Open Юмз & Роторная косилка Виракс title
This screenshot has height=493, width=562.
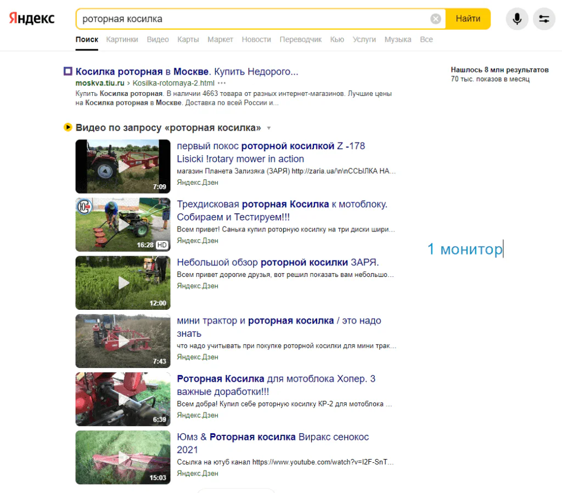click(273, 443)
